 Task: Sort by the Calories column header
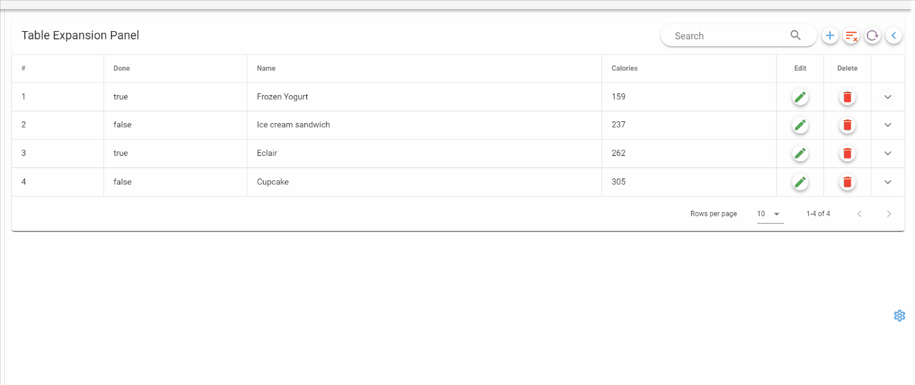[x=625, y=68]
